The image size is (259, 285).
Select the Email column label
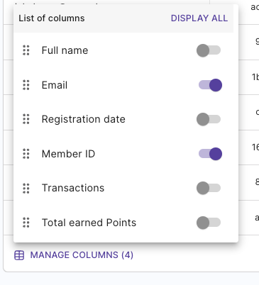(x=55, y=85)
